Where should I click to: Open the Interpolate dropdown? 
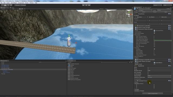pos(159,76)
